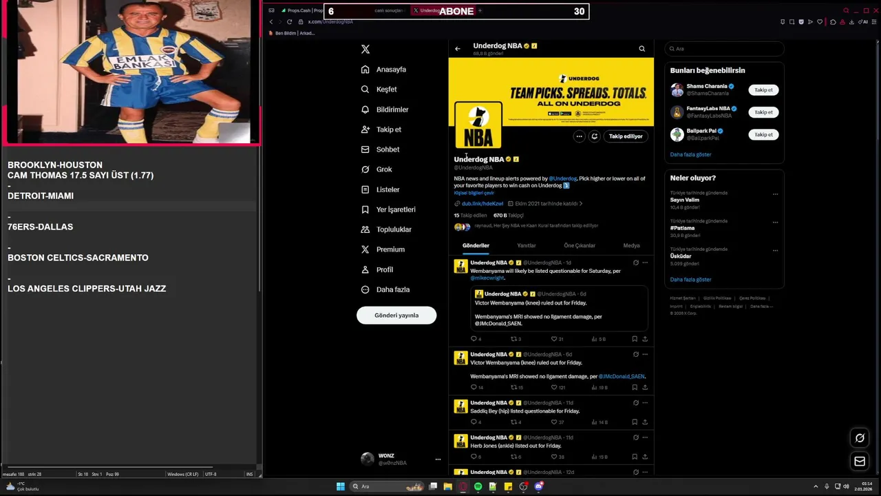Viewport: 881px width, 496px height.
Task: Click the Underdog NBA profile avatar
Action: (x=478, y=125)
